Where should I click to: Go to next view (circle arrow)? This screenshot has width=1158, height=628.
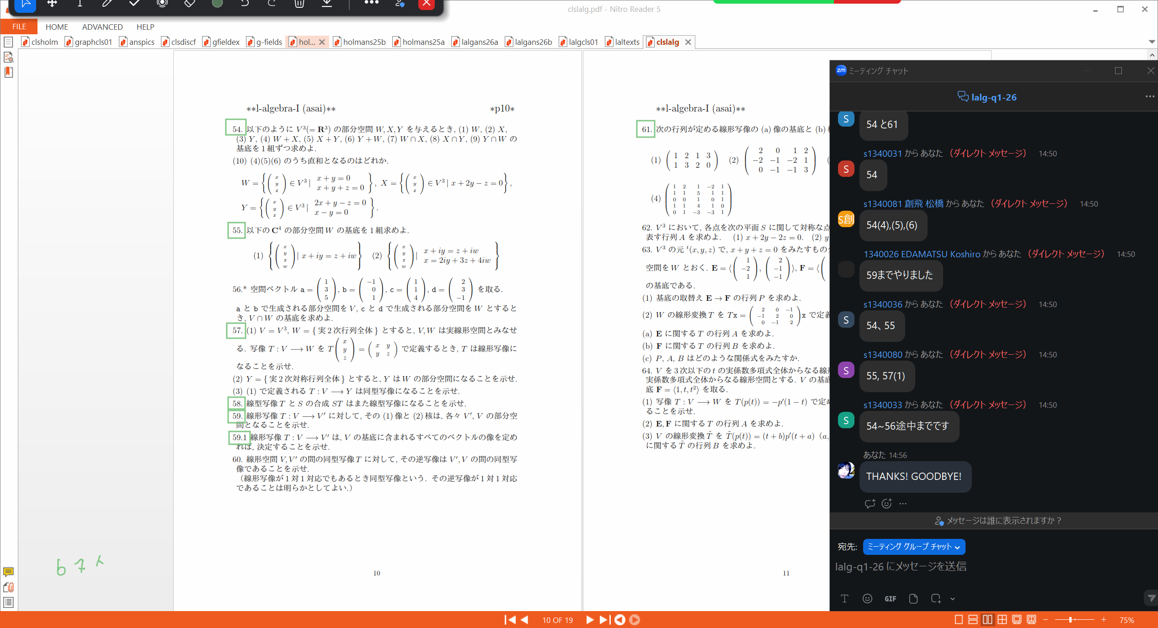(x=635, y=620)
